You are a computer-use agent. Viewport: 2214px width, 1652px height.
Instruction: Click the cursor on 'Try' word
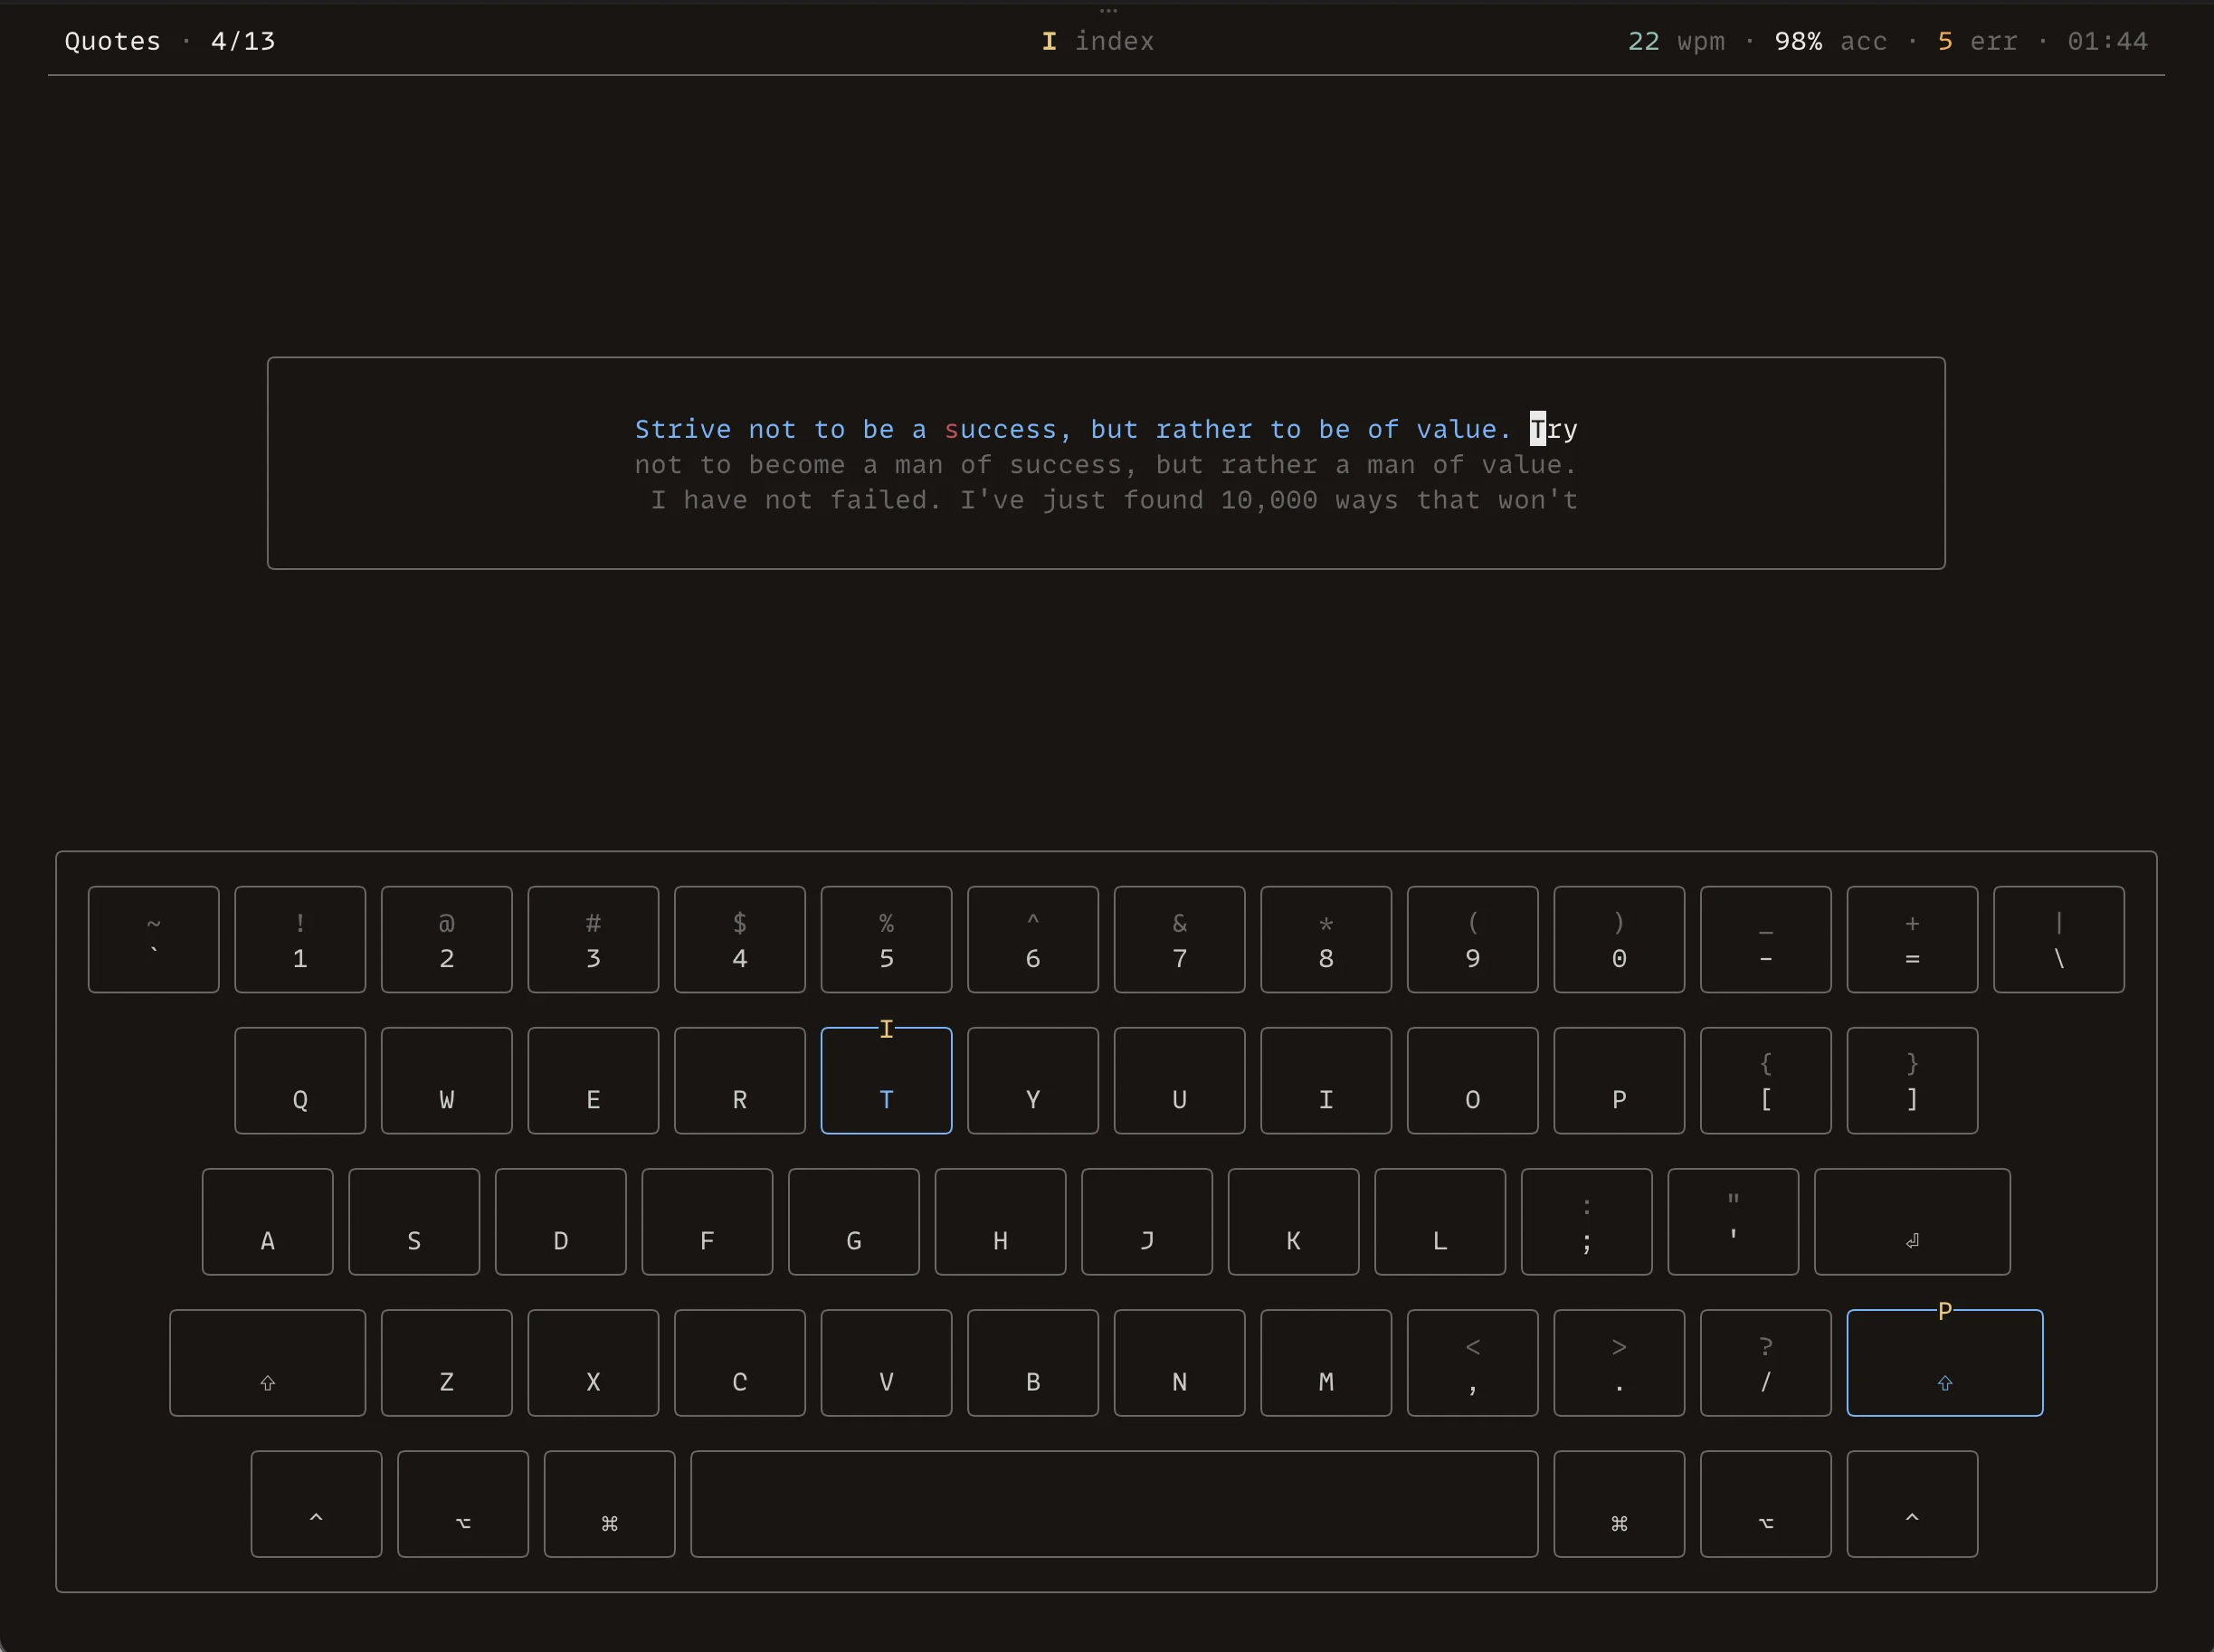click(x=1538, y=429)
